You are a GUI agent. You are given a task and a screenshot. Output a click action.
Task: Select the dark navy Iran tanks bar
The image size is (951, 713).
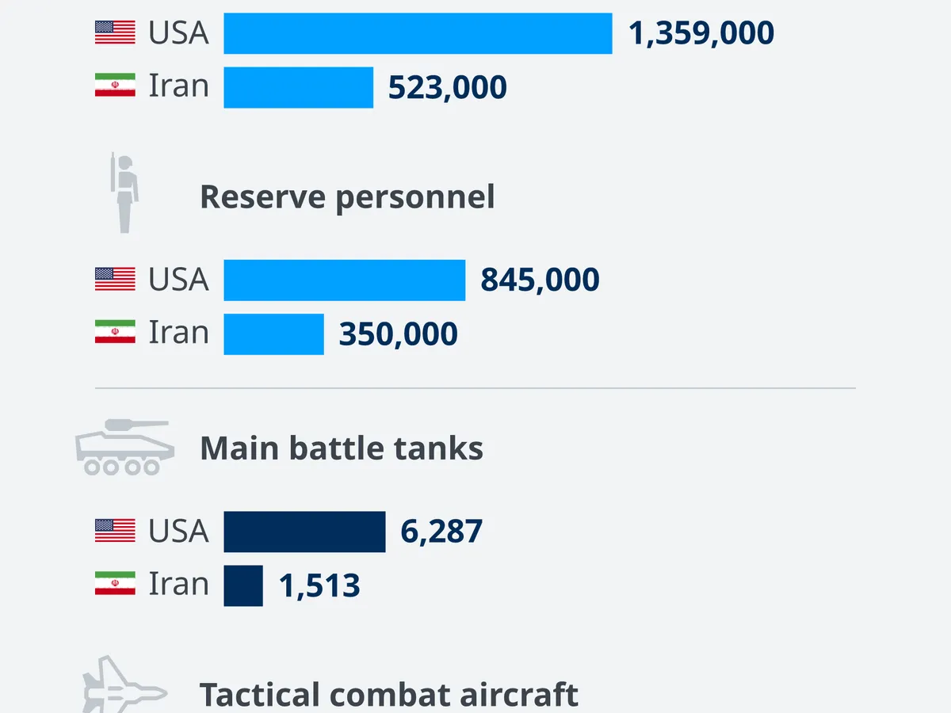coord(243,585)
